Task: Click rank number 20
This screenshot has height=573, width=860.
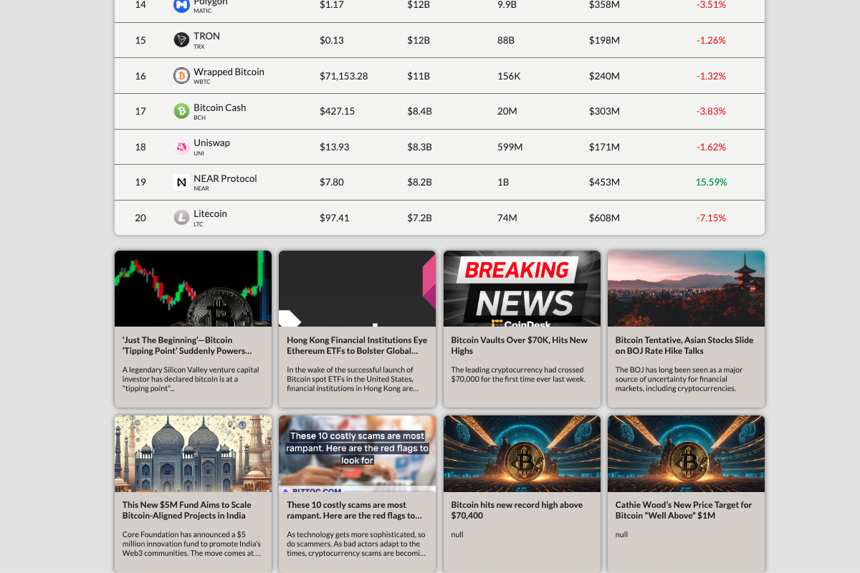Action: pyautogui.click(x=140, y=218)
